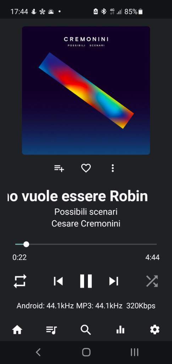Viewport: 172px width, 364px height.
Task: Skip to previous track
Action: [58, 281]
